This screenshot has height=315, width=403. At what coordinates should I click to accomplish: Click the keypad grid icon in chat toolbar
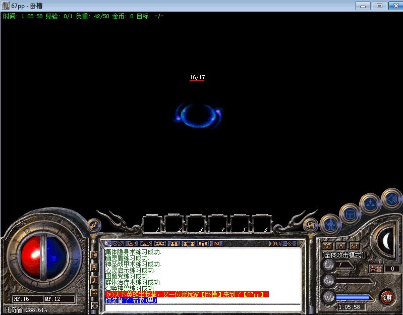216,243
